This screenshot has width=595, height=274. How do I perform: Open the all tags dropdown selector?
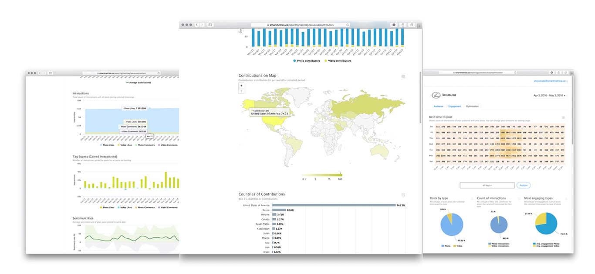click(487, 185)
